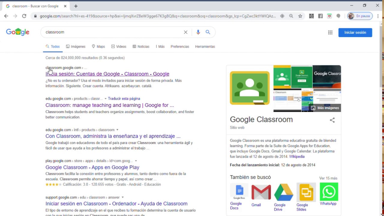
Task: Open a new browser tab
Action: pyautogui.click(x=76, y=6)
